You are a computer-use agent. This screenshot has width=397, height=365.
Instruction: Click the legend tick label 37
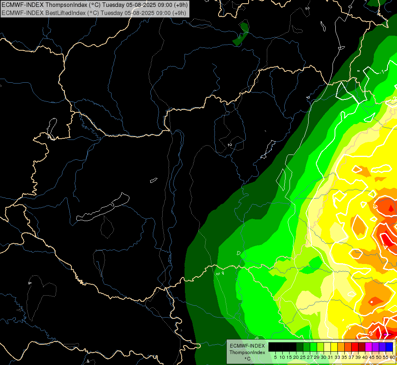pos(352,357)
